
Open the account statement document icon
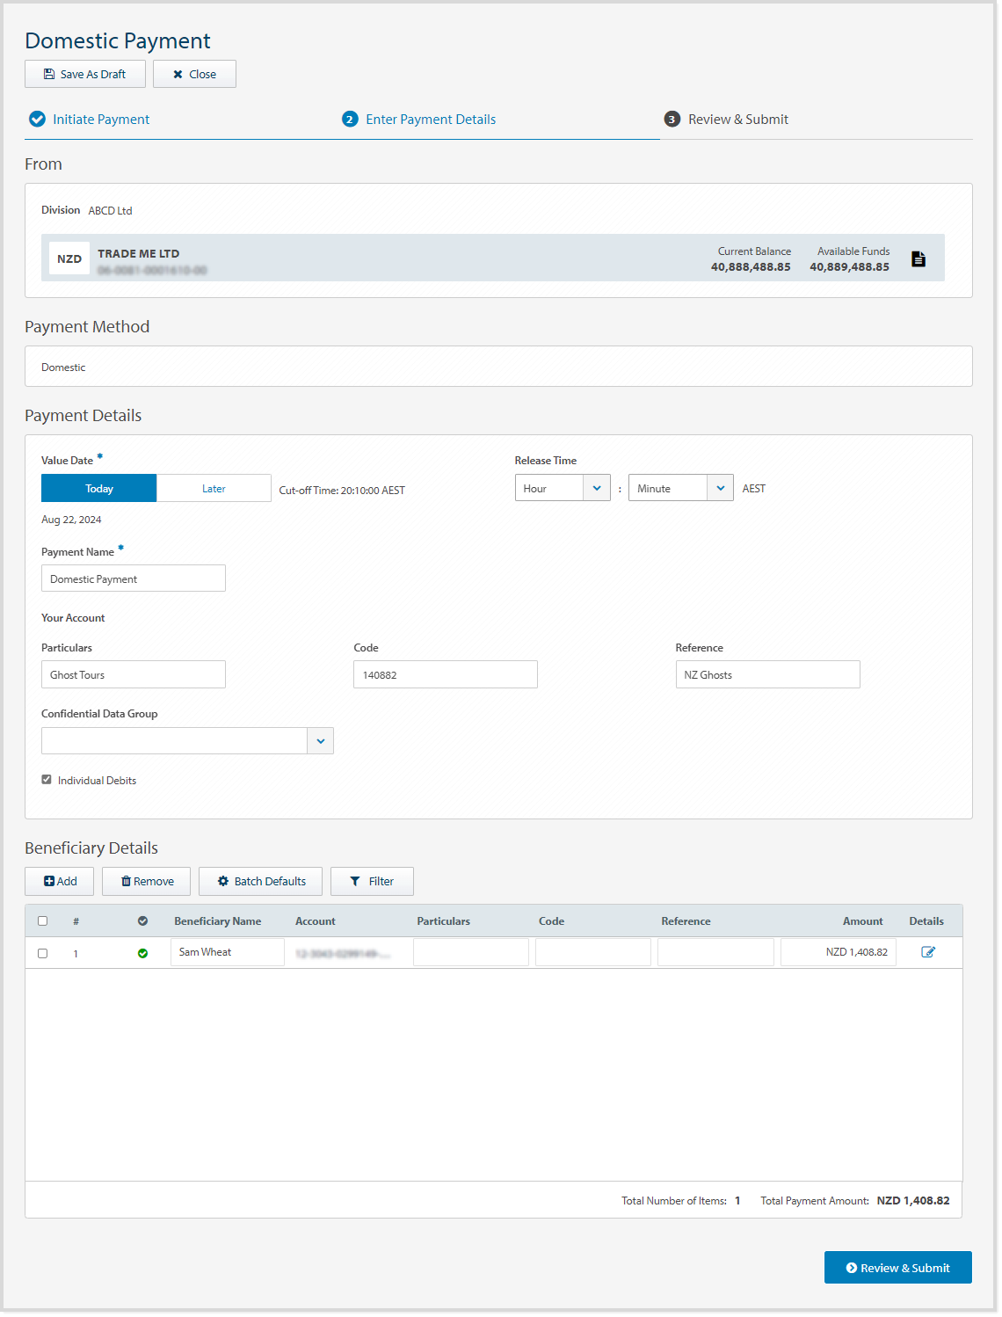coord(918,258)
